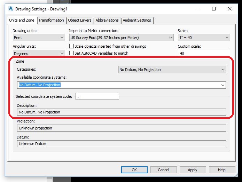Expand the Drawing units dropdown showing Feet

tap(39, 38)
